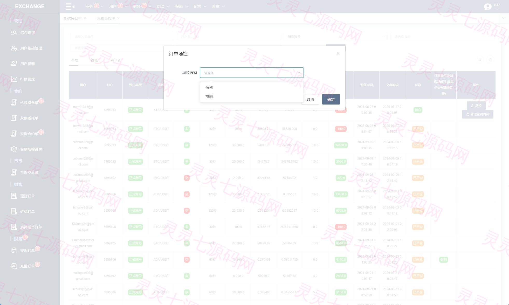509x305 pixels.
Task: Expand the 业务 top menu
Action: (94, 6)
